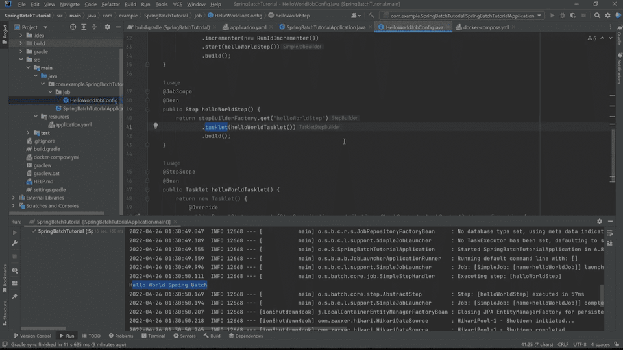Click the intention lightbulb in the gutter
The image size is (623, 350).
[x=156, y=126]
